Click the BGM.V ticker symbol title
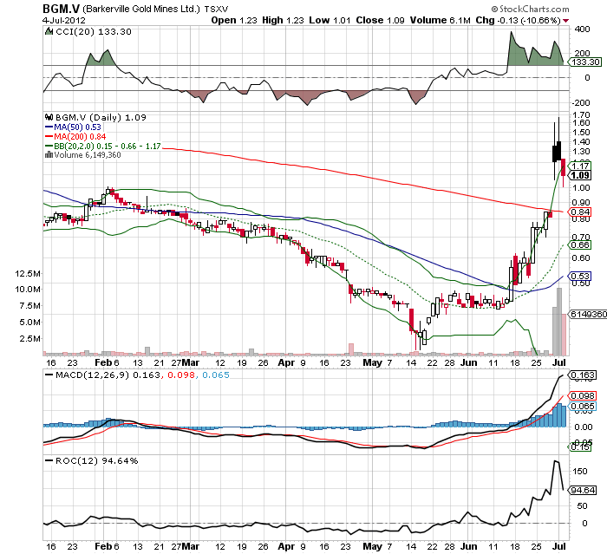The image size is (607, 554). pyautogui.click(x=62, y=9)
